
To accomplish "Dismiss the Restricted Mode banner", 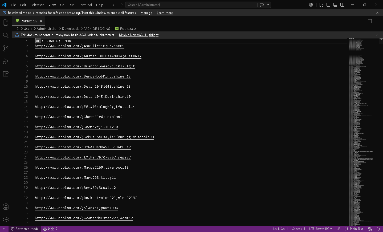I will 377,13.
